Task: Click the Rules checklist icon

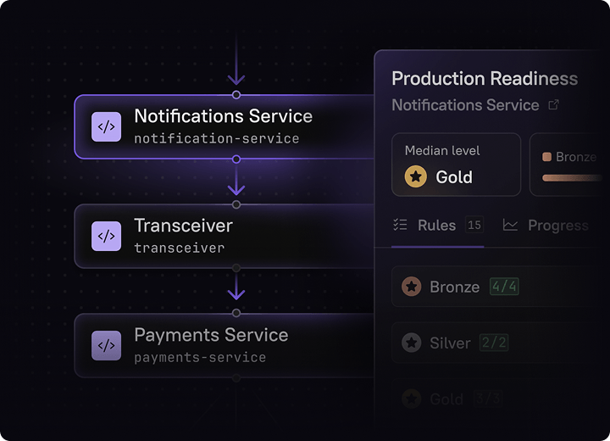Action: (x=400, y=225)
